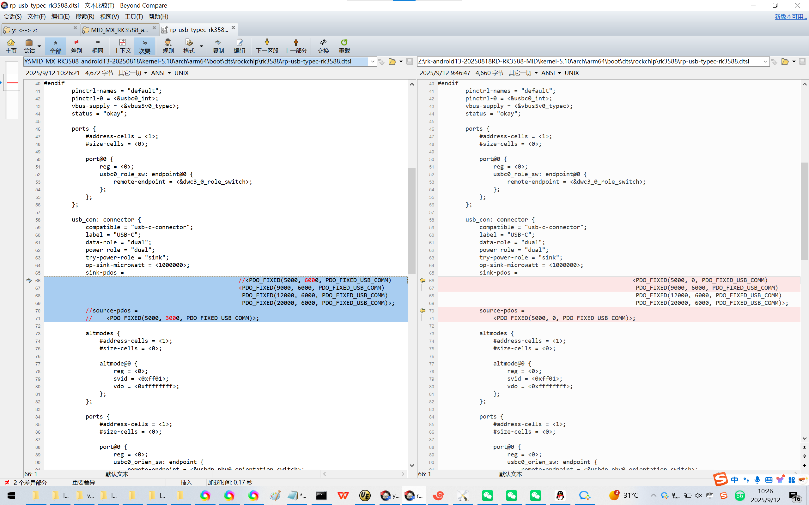
Task: Click the copy-to-left arrow at right line 70
Action: click(x=423, y=311)
